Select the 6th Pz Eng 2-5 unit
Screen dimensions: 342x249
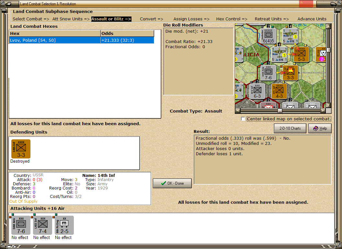pos(64,225)
